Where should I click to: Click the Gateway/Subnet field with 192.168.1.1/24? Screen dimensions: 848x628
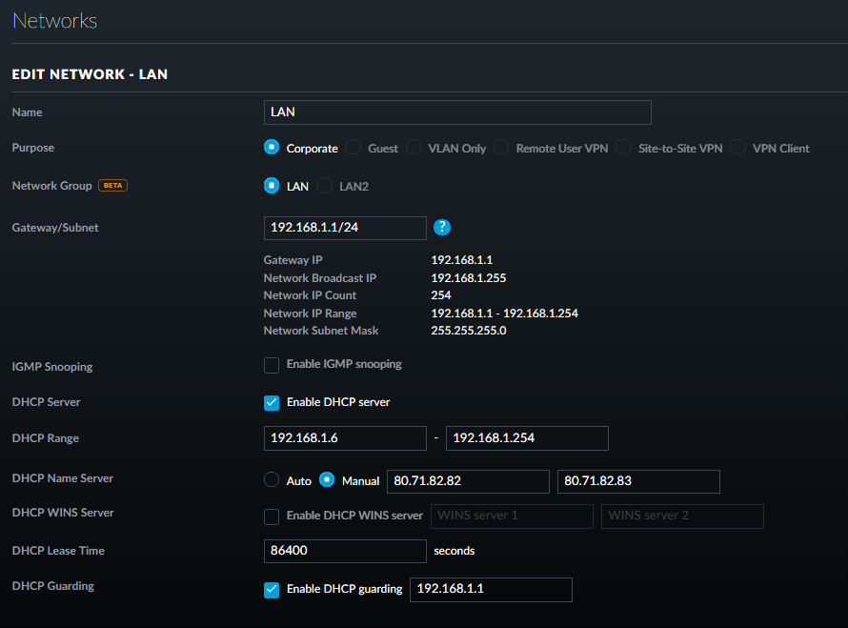[344, 228]
